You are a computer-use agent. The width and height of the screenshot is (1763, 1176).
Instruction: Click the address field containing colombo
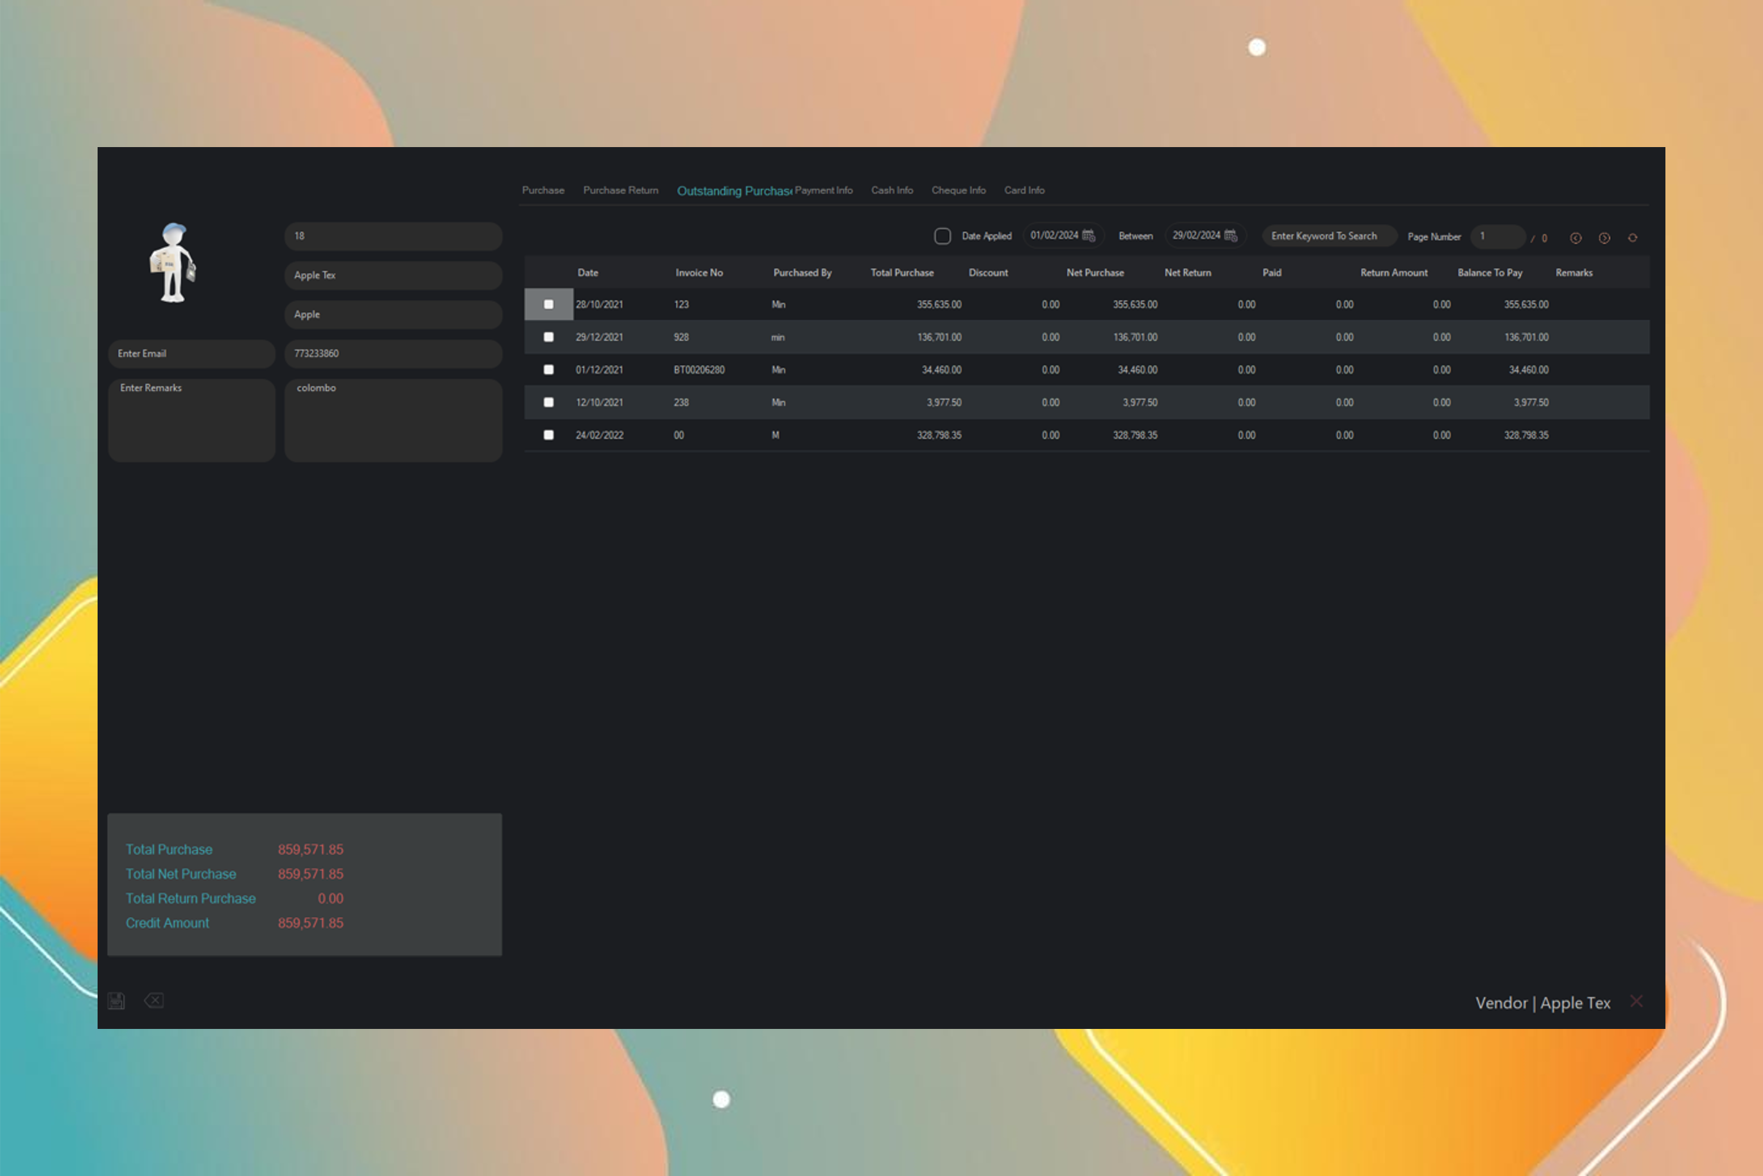(394, 420)
